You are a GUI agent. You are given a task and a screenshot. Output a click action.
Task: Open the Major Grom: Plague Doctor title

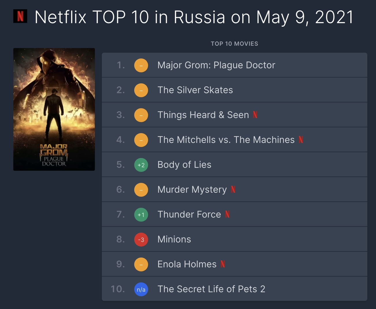coord(216,65)
